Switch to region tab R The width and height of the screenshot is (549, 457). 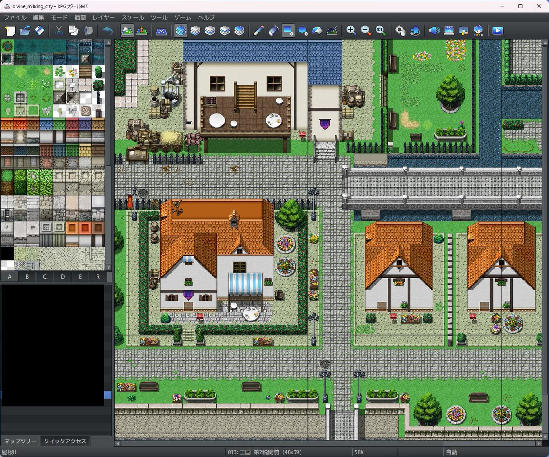pyautogui.click(x=98, y=277)
